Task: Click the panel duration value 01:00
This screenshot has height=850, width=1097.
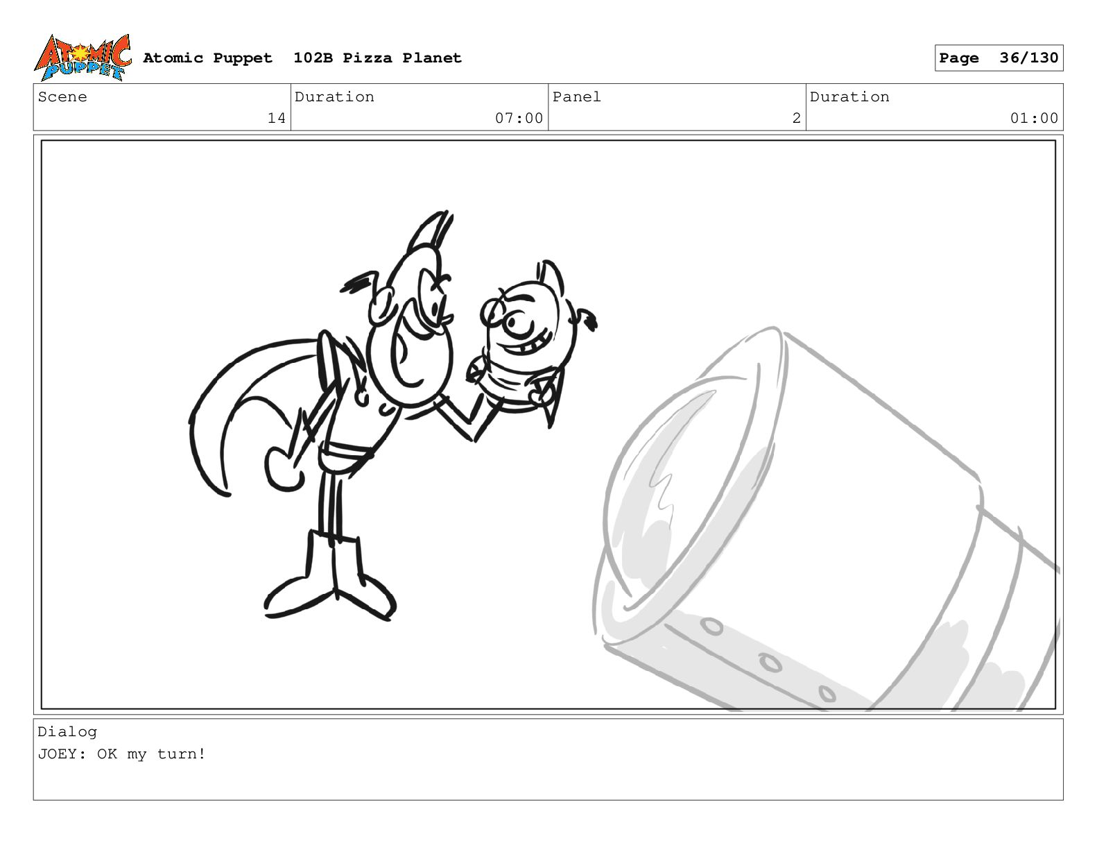Action: 1034,118
